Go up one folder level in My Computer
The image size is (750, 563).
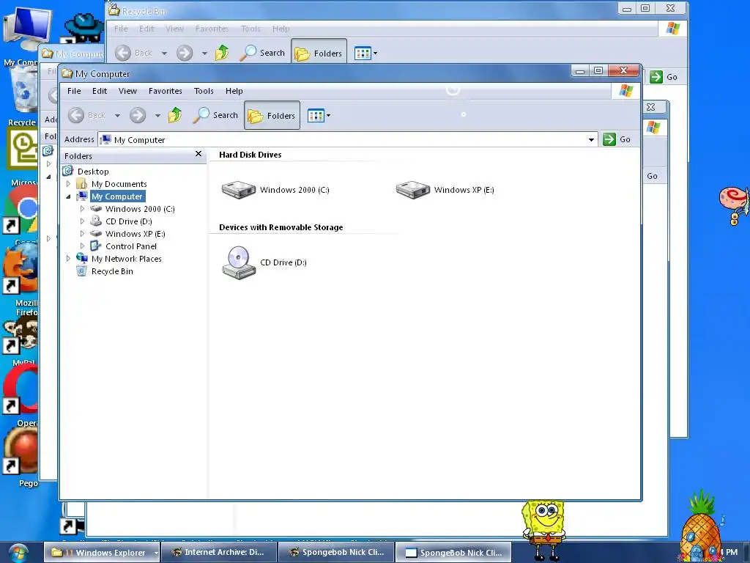[175, 115]
